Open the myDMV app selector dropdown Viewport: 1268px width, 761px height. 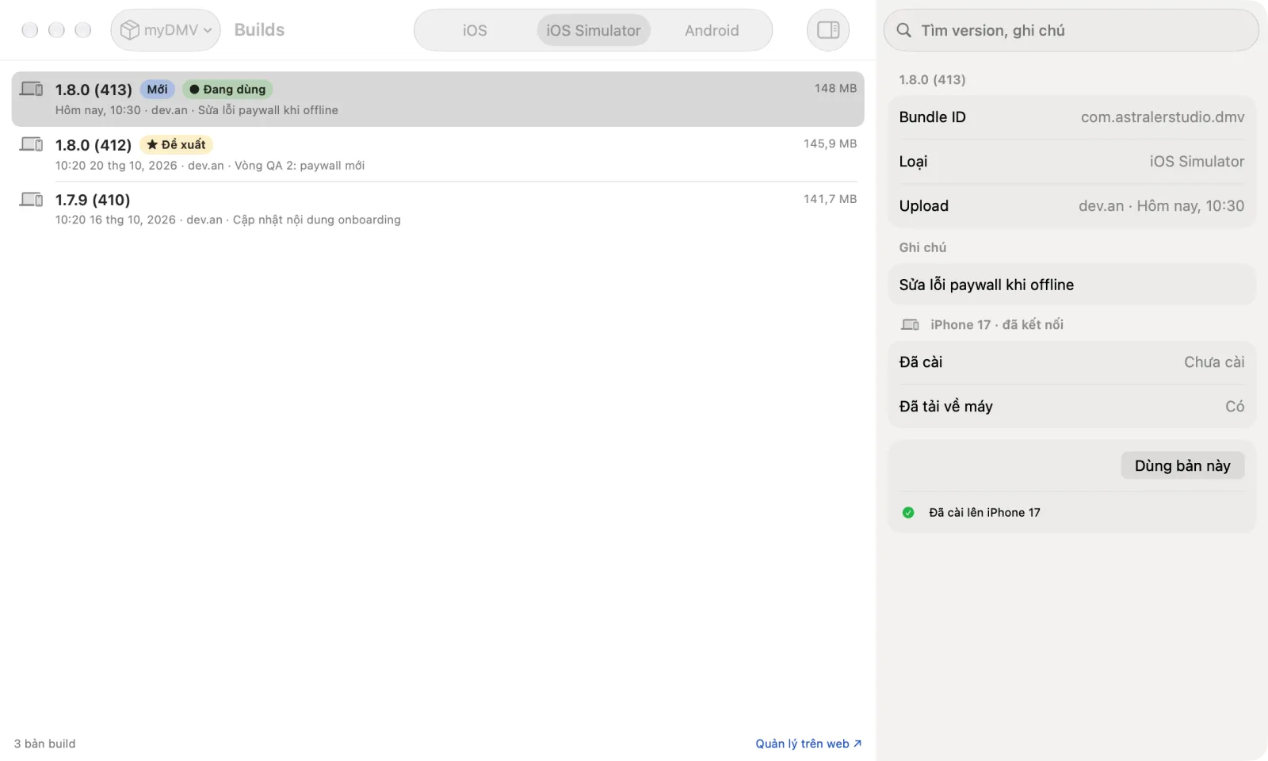166,30
